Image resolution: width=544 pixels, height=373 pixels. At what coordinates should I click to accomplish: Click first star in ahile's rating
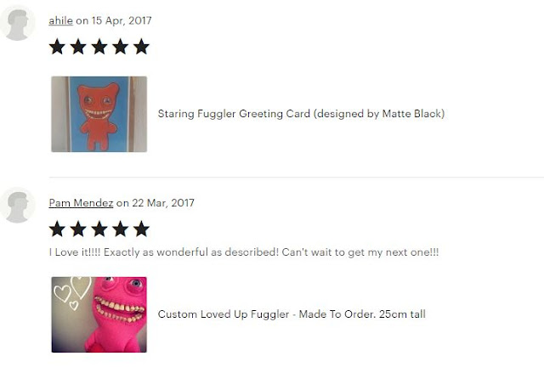tap(57, 47)
